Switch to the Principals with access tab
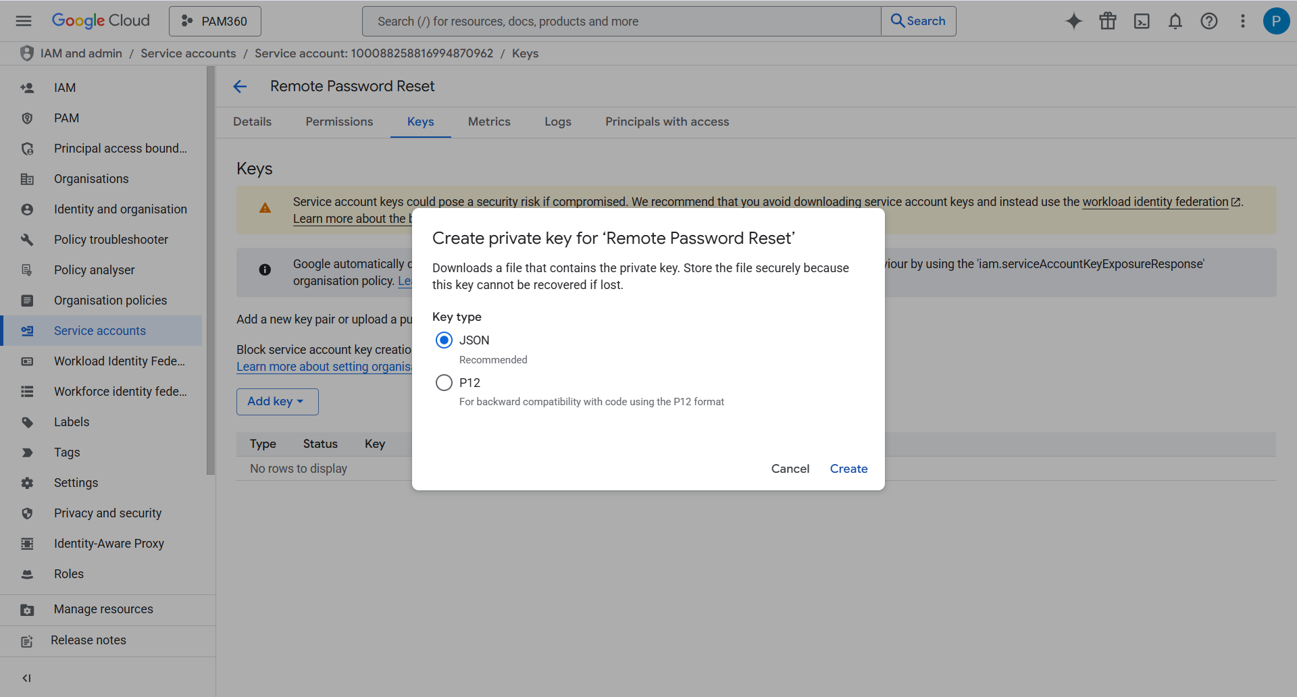 667,122
